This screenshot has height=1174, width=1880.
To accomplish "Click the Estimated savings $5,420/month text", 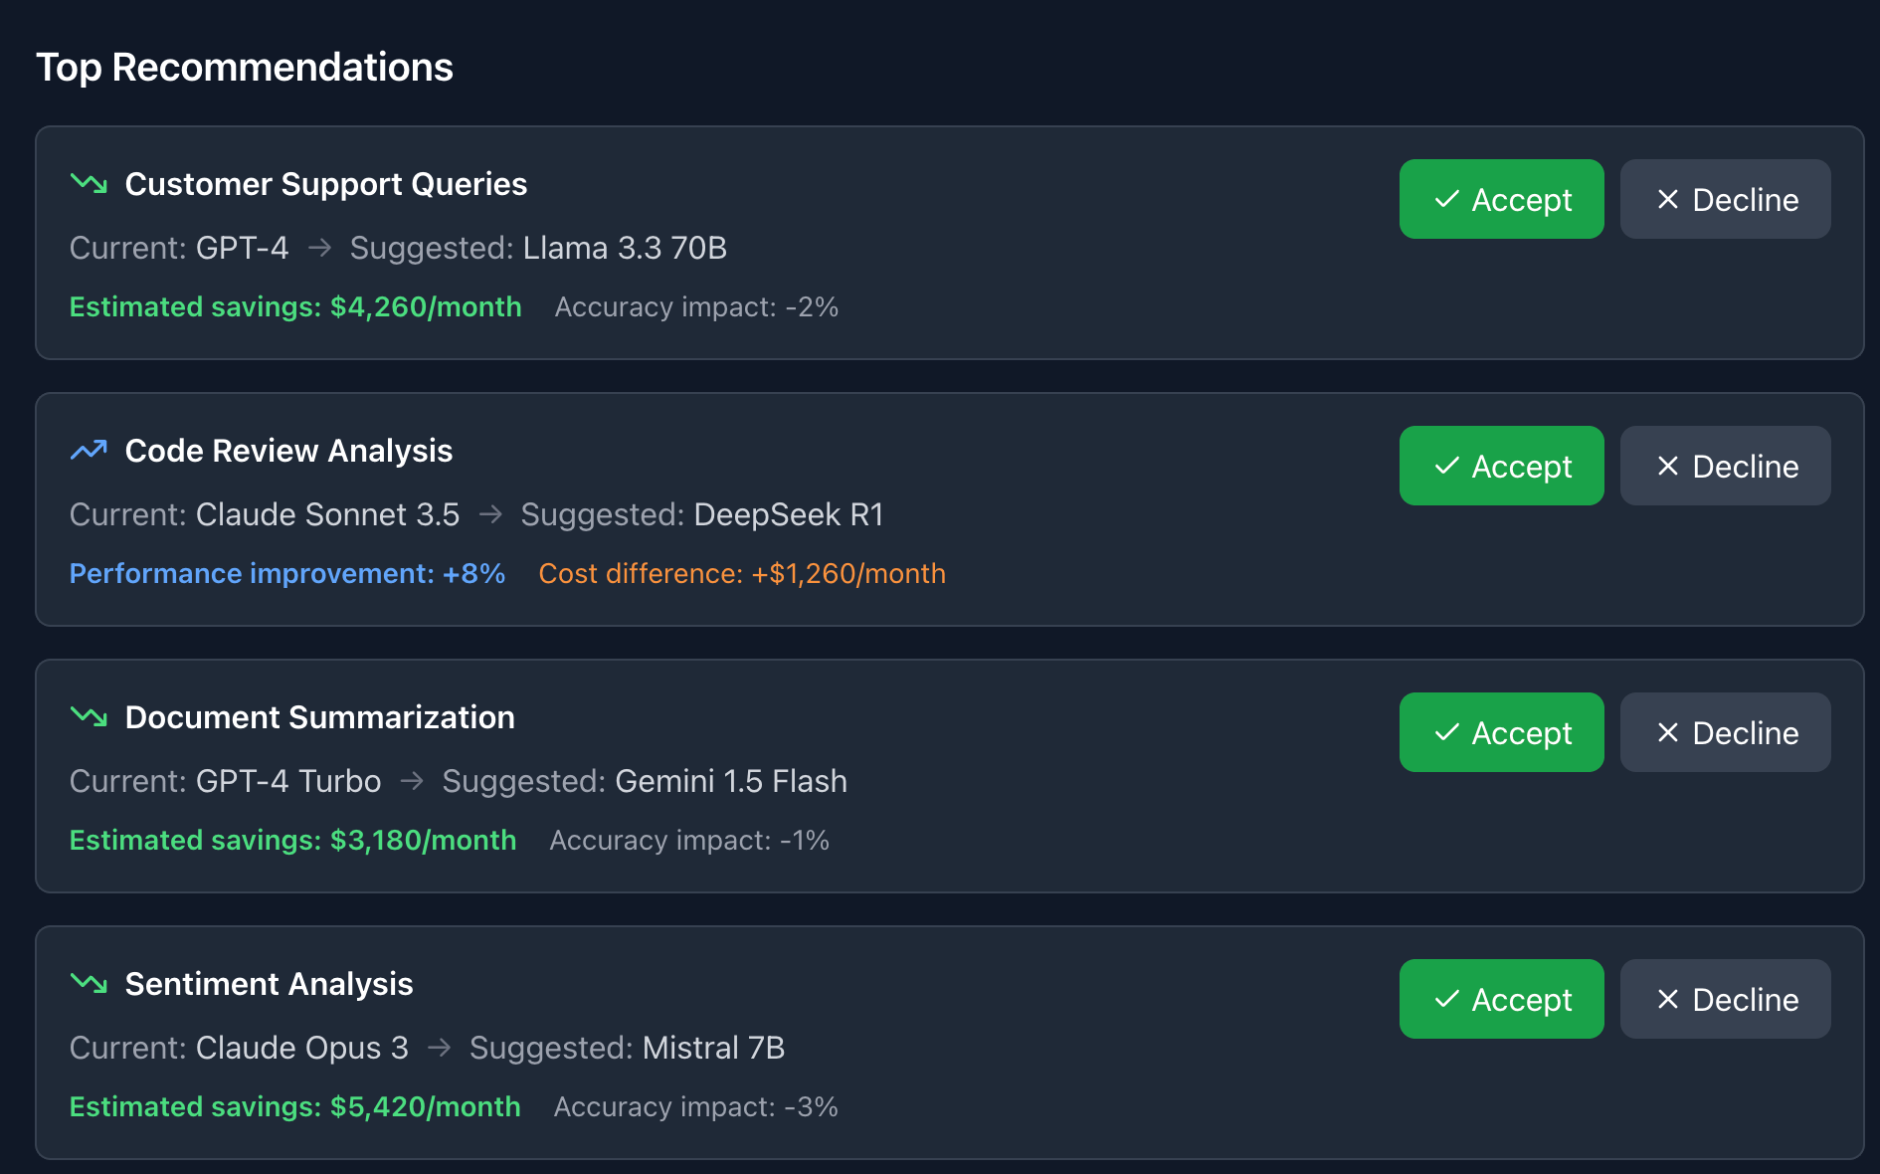I will tap(295, 1106).
